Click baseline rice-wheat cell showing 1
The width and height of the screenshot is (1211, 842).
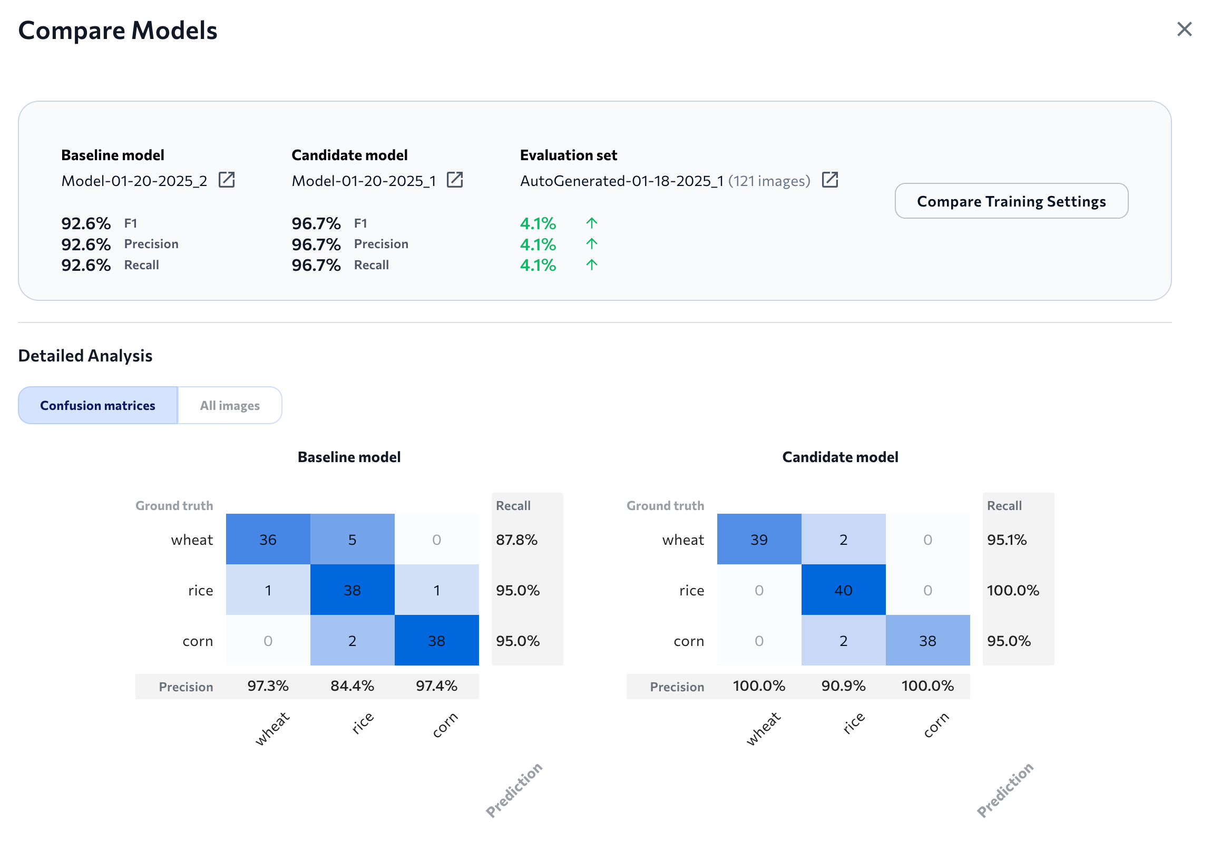(x=268, y=590)
